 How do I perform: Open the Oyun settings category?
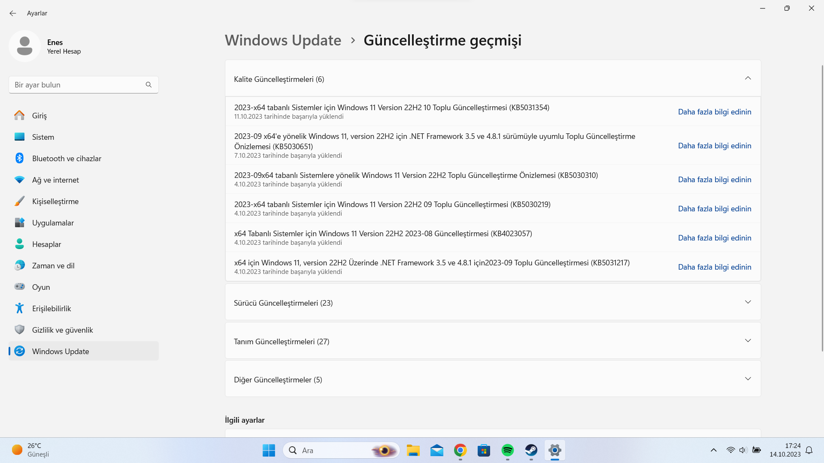pyautogui.click(x=41, y=287)
